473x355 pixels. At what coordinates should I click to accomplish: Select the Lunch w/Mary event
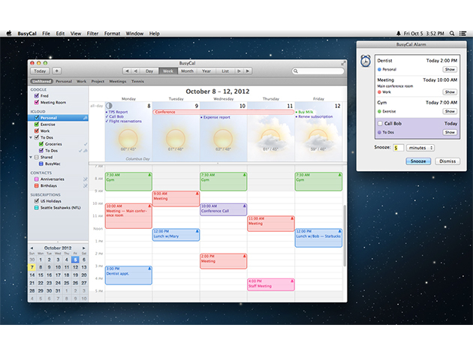click(176, 235)
